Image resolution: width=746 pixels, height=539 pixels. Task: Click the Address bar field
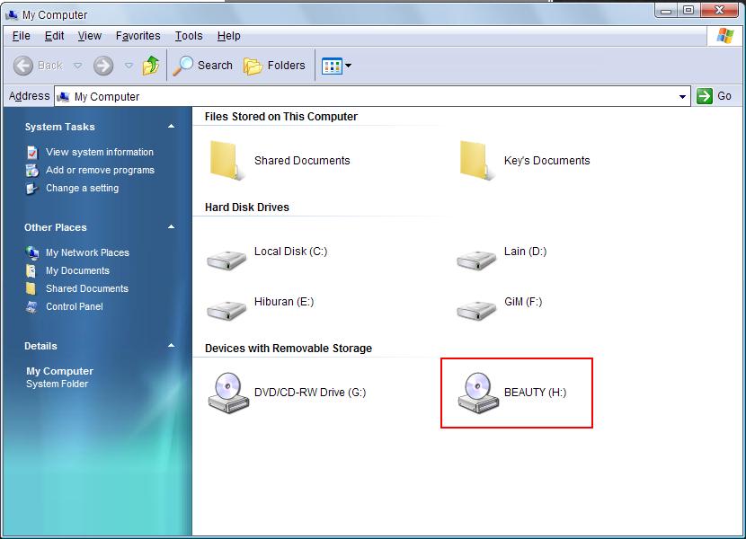(x=372, y=97)
